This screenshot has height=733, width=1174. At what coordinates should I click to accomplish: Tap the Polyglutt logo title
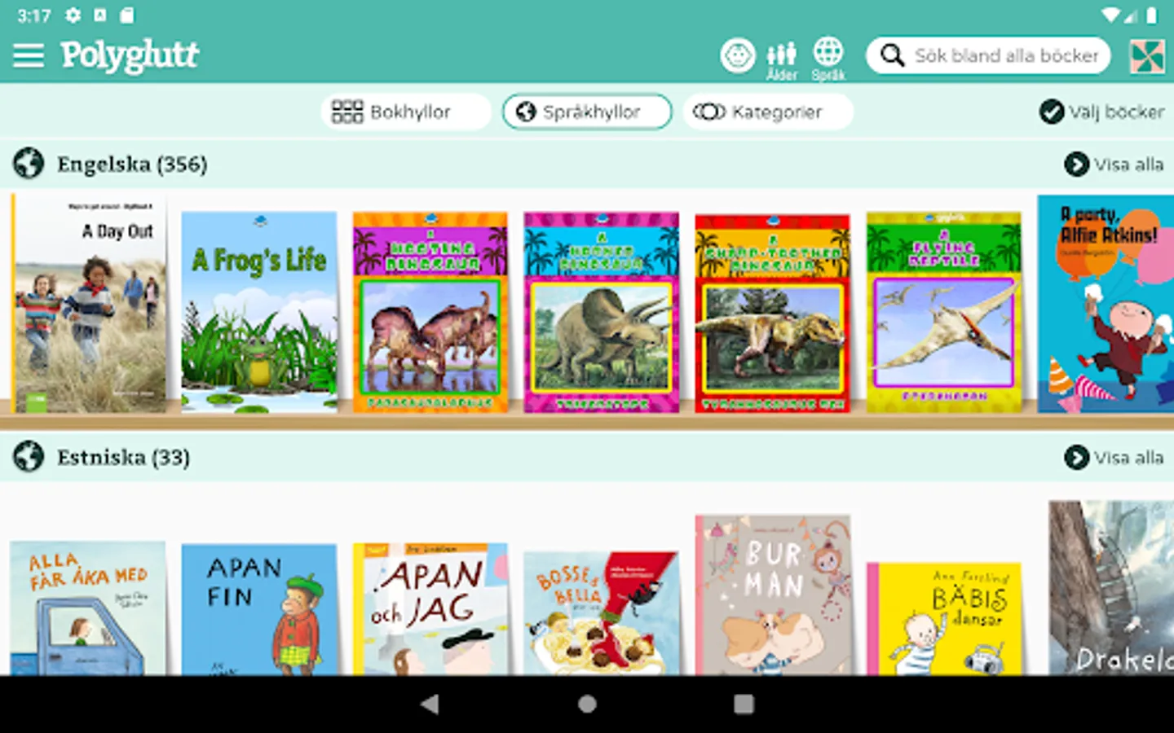point(130,56)
